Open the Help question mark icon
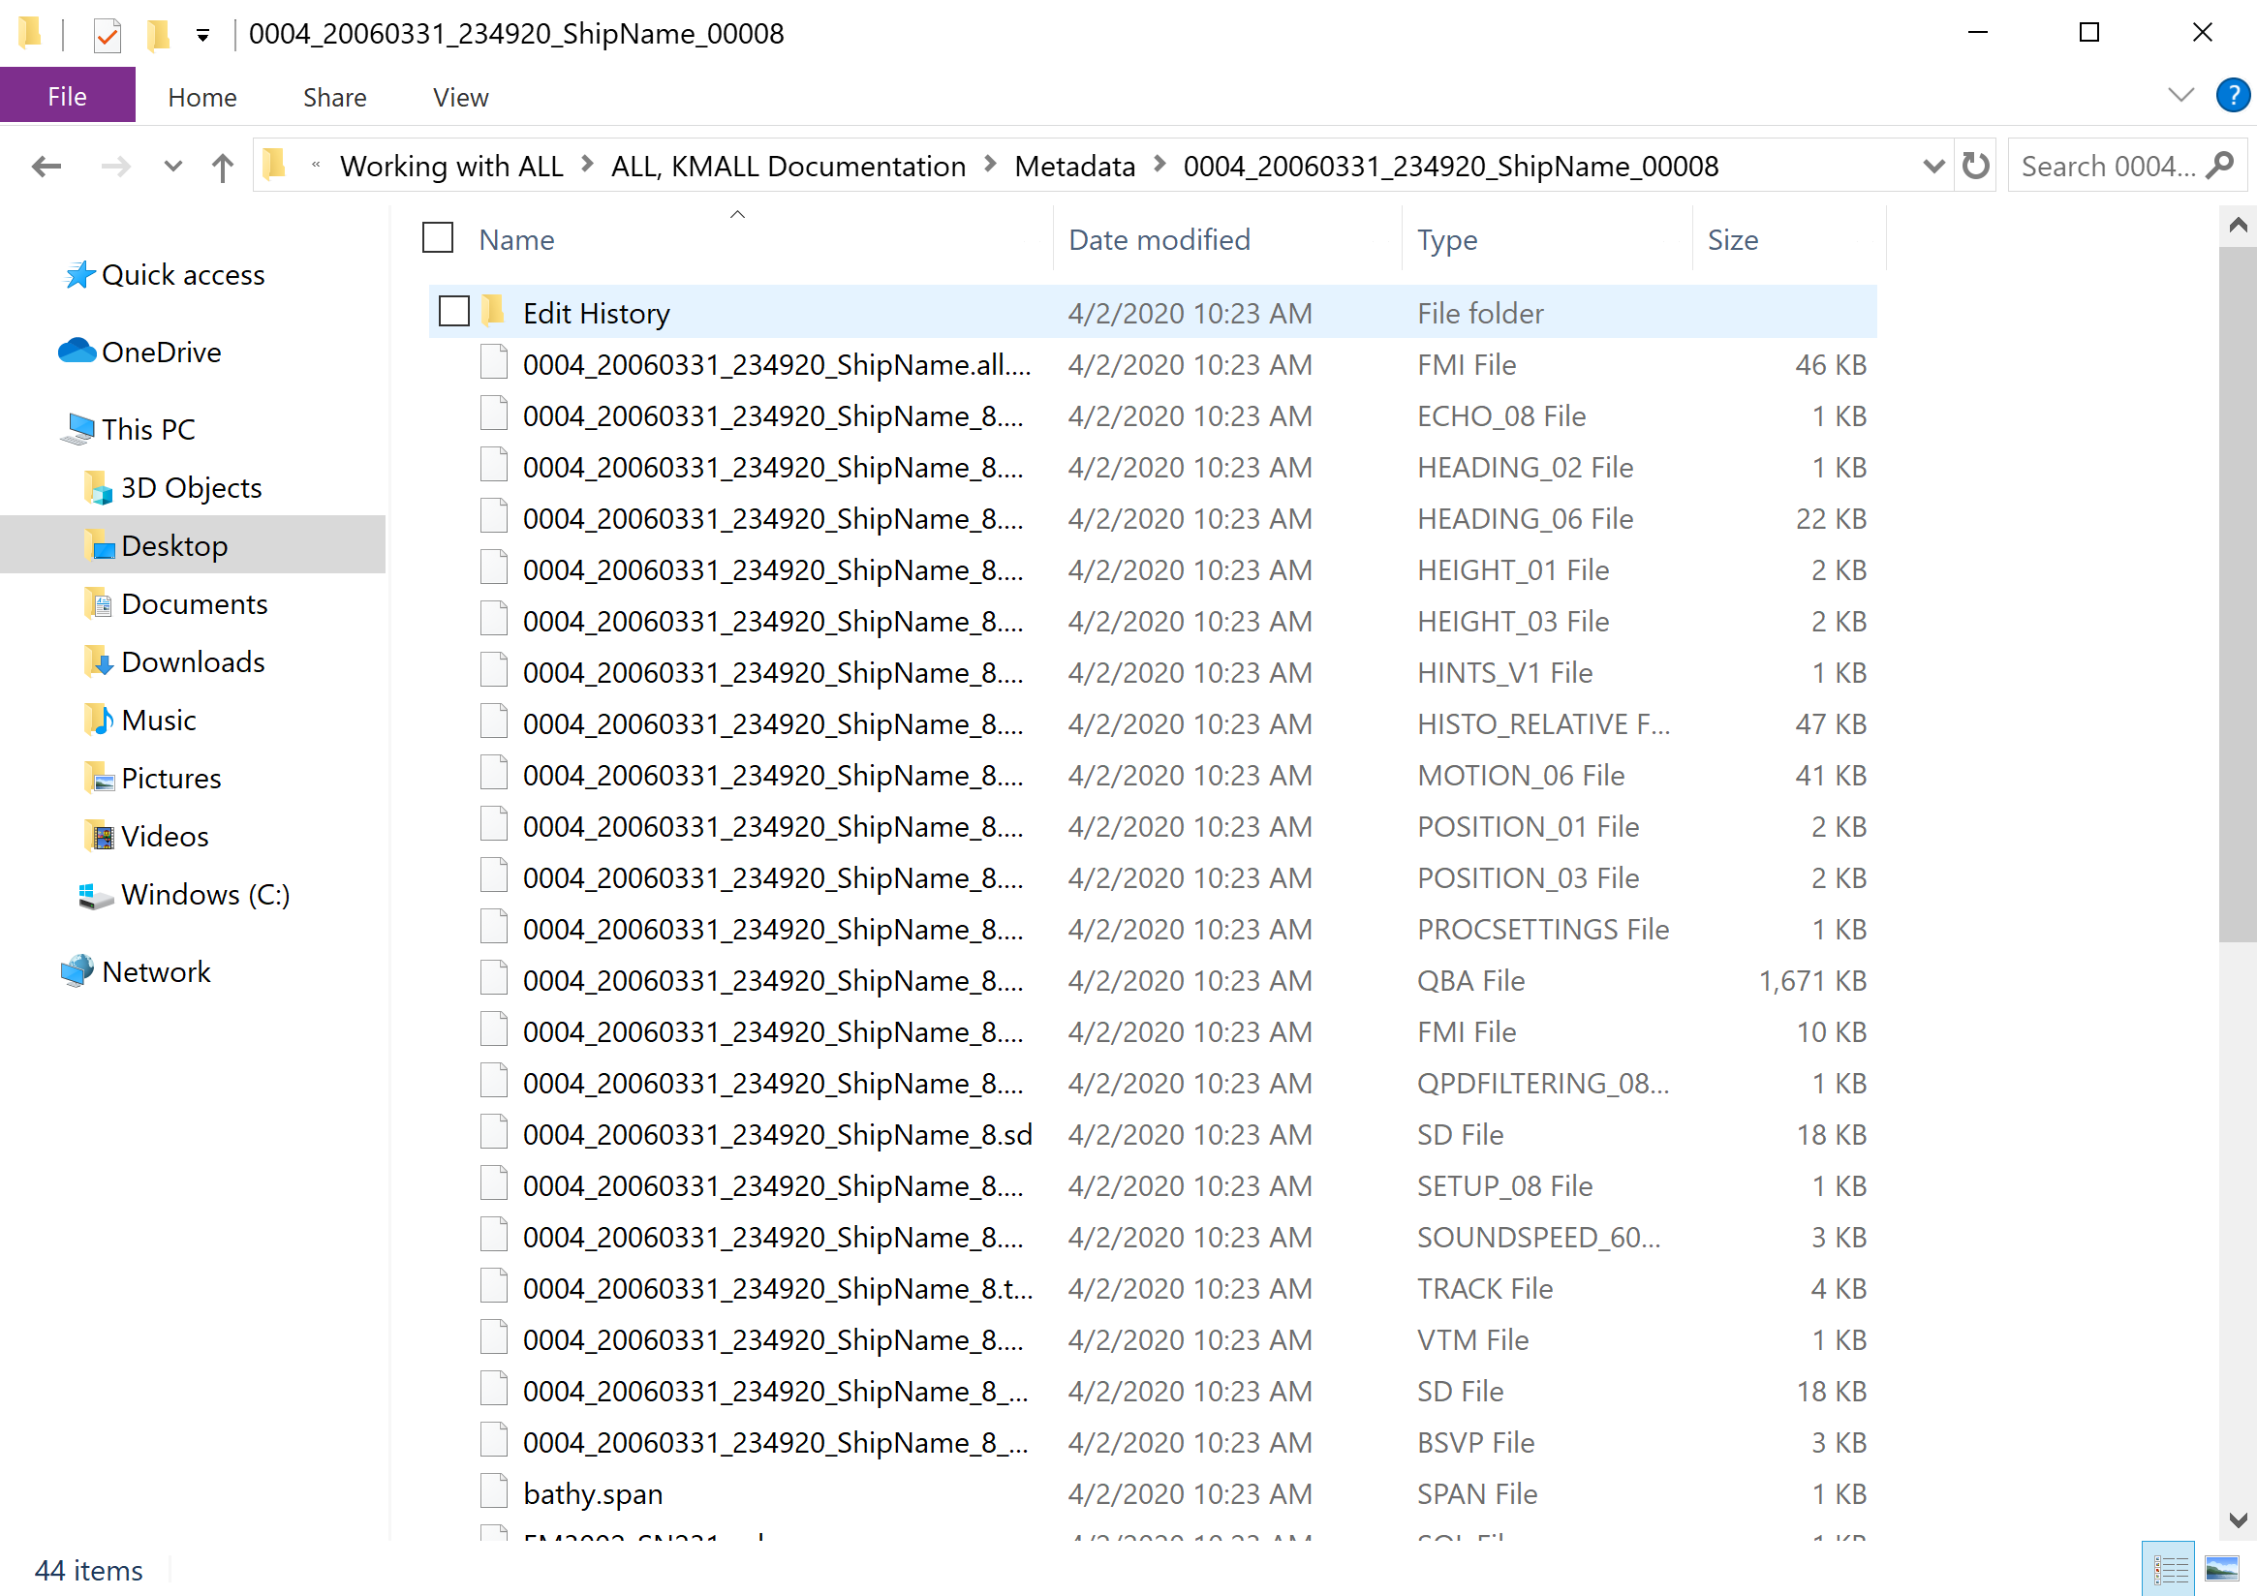 2232,95
